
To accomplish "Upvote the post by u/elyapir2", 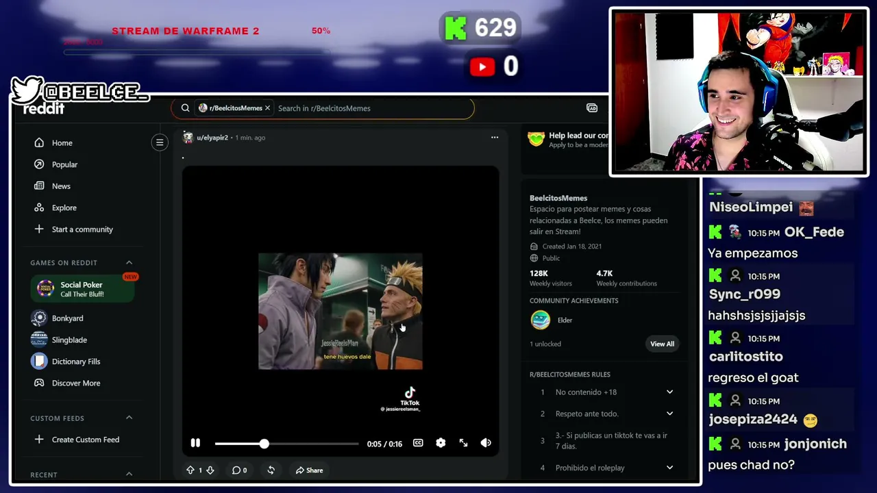I will [x=190, y=470].
